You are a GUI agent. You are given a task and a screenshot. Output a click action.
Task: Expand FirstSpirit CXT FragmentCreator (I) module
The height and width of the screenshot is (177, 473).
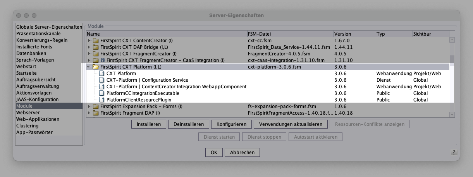(x=89, y=54)
